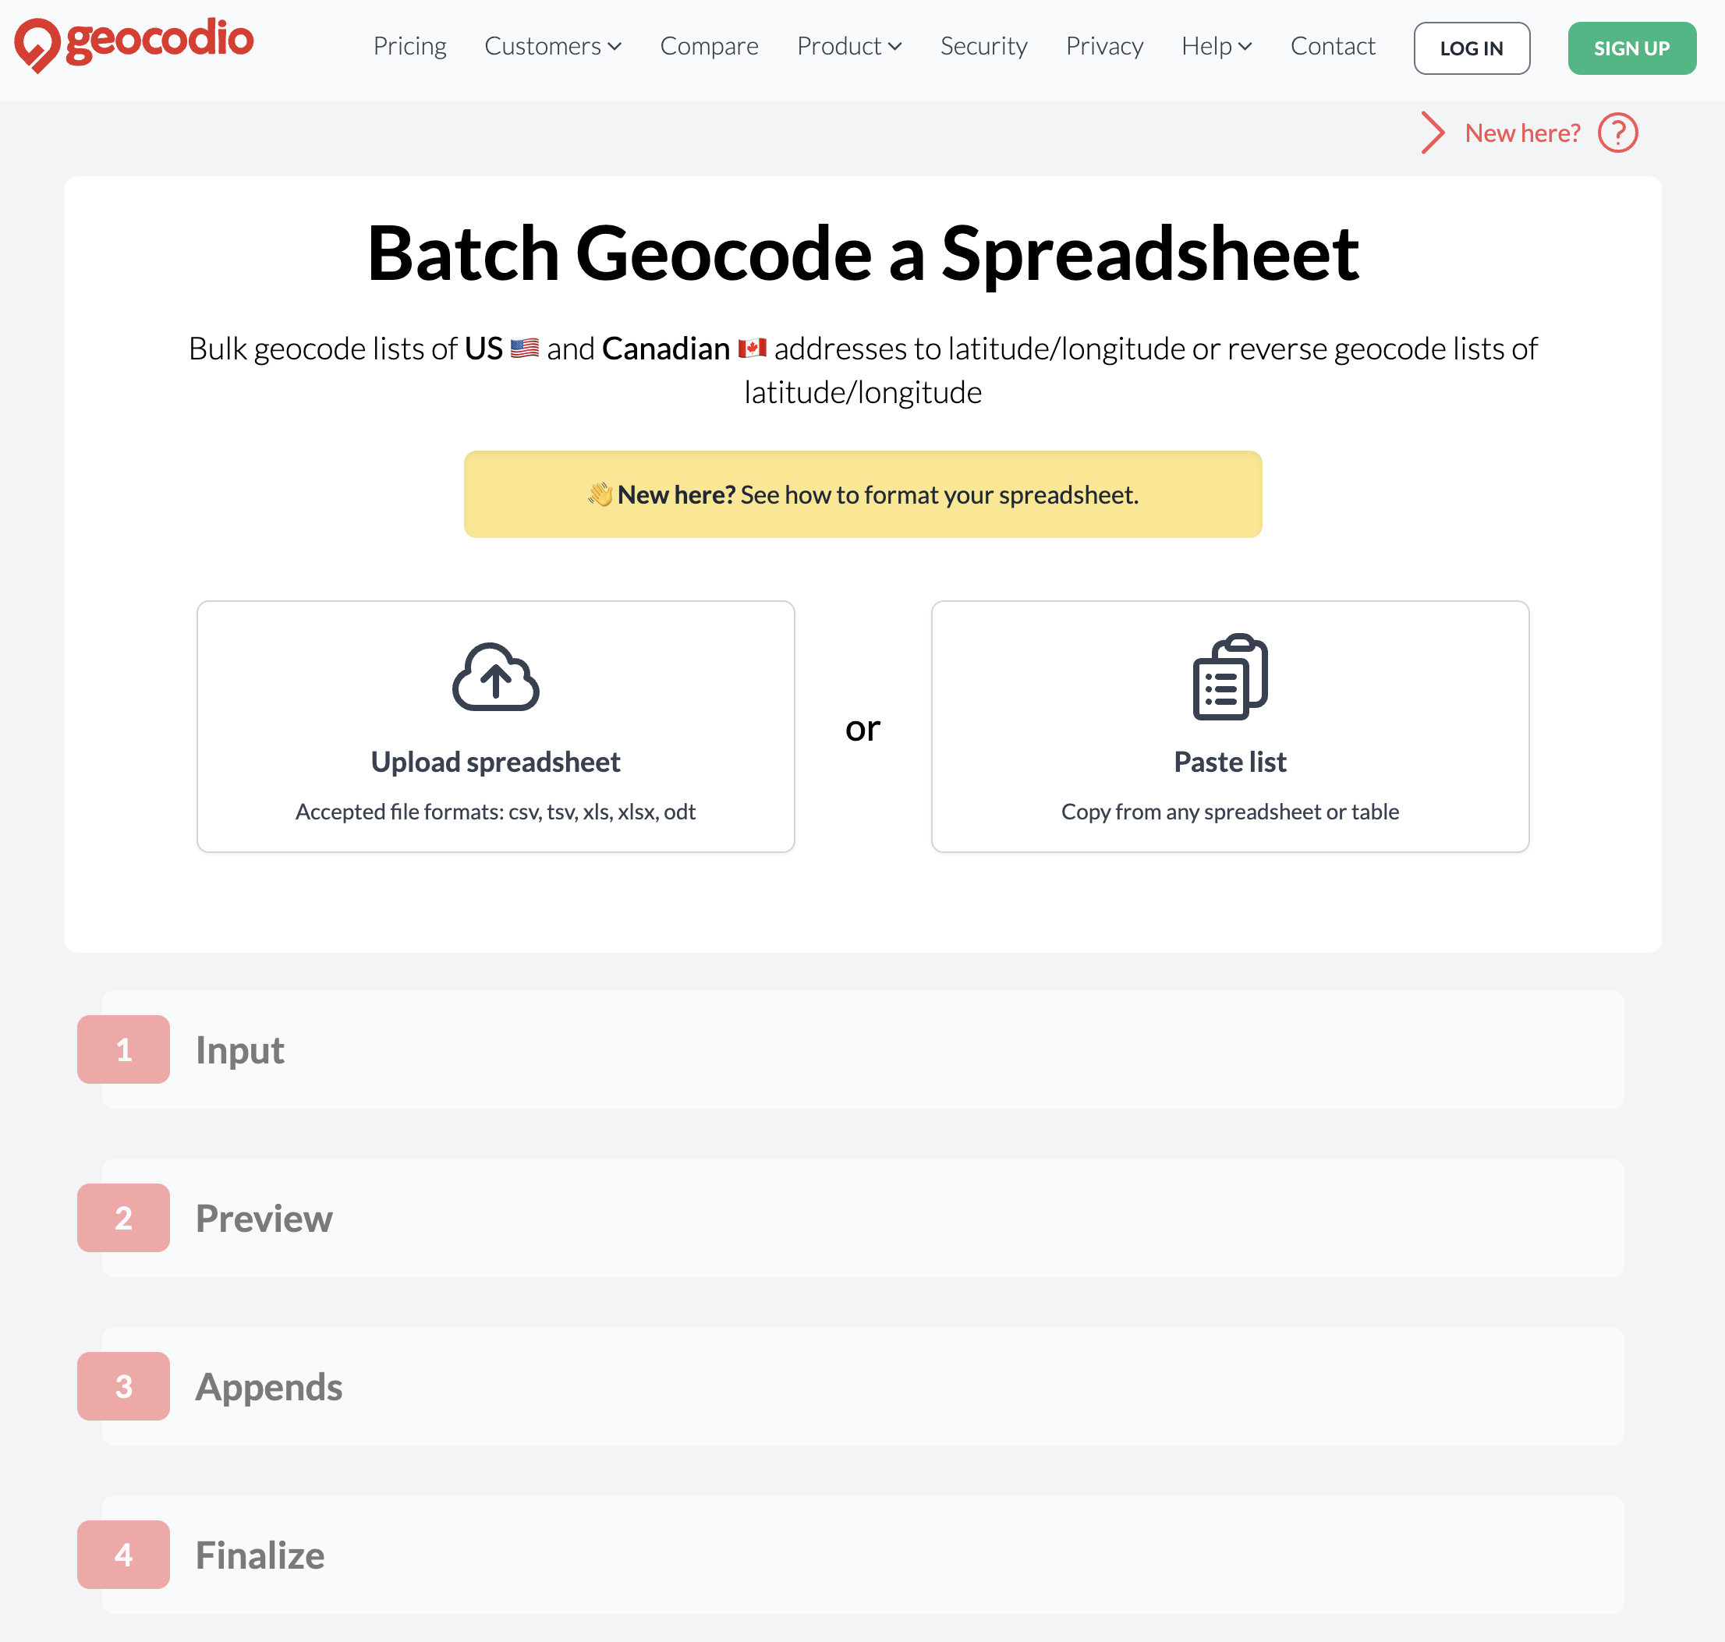This screenshot has height=1642, width=1725.
Task: Click the clipboard Paste list icon
Action: tap(1229, 680)
